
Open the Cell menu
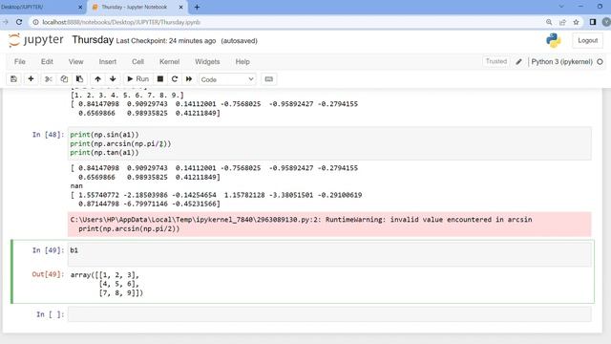click(137, 61)
